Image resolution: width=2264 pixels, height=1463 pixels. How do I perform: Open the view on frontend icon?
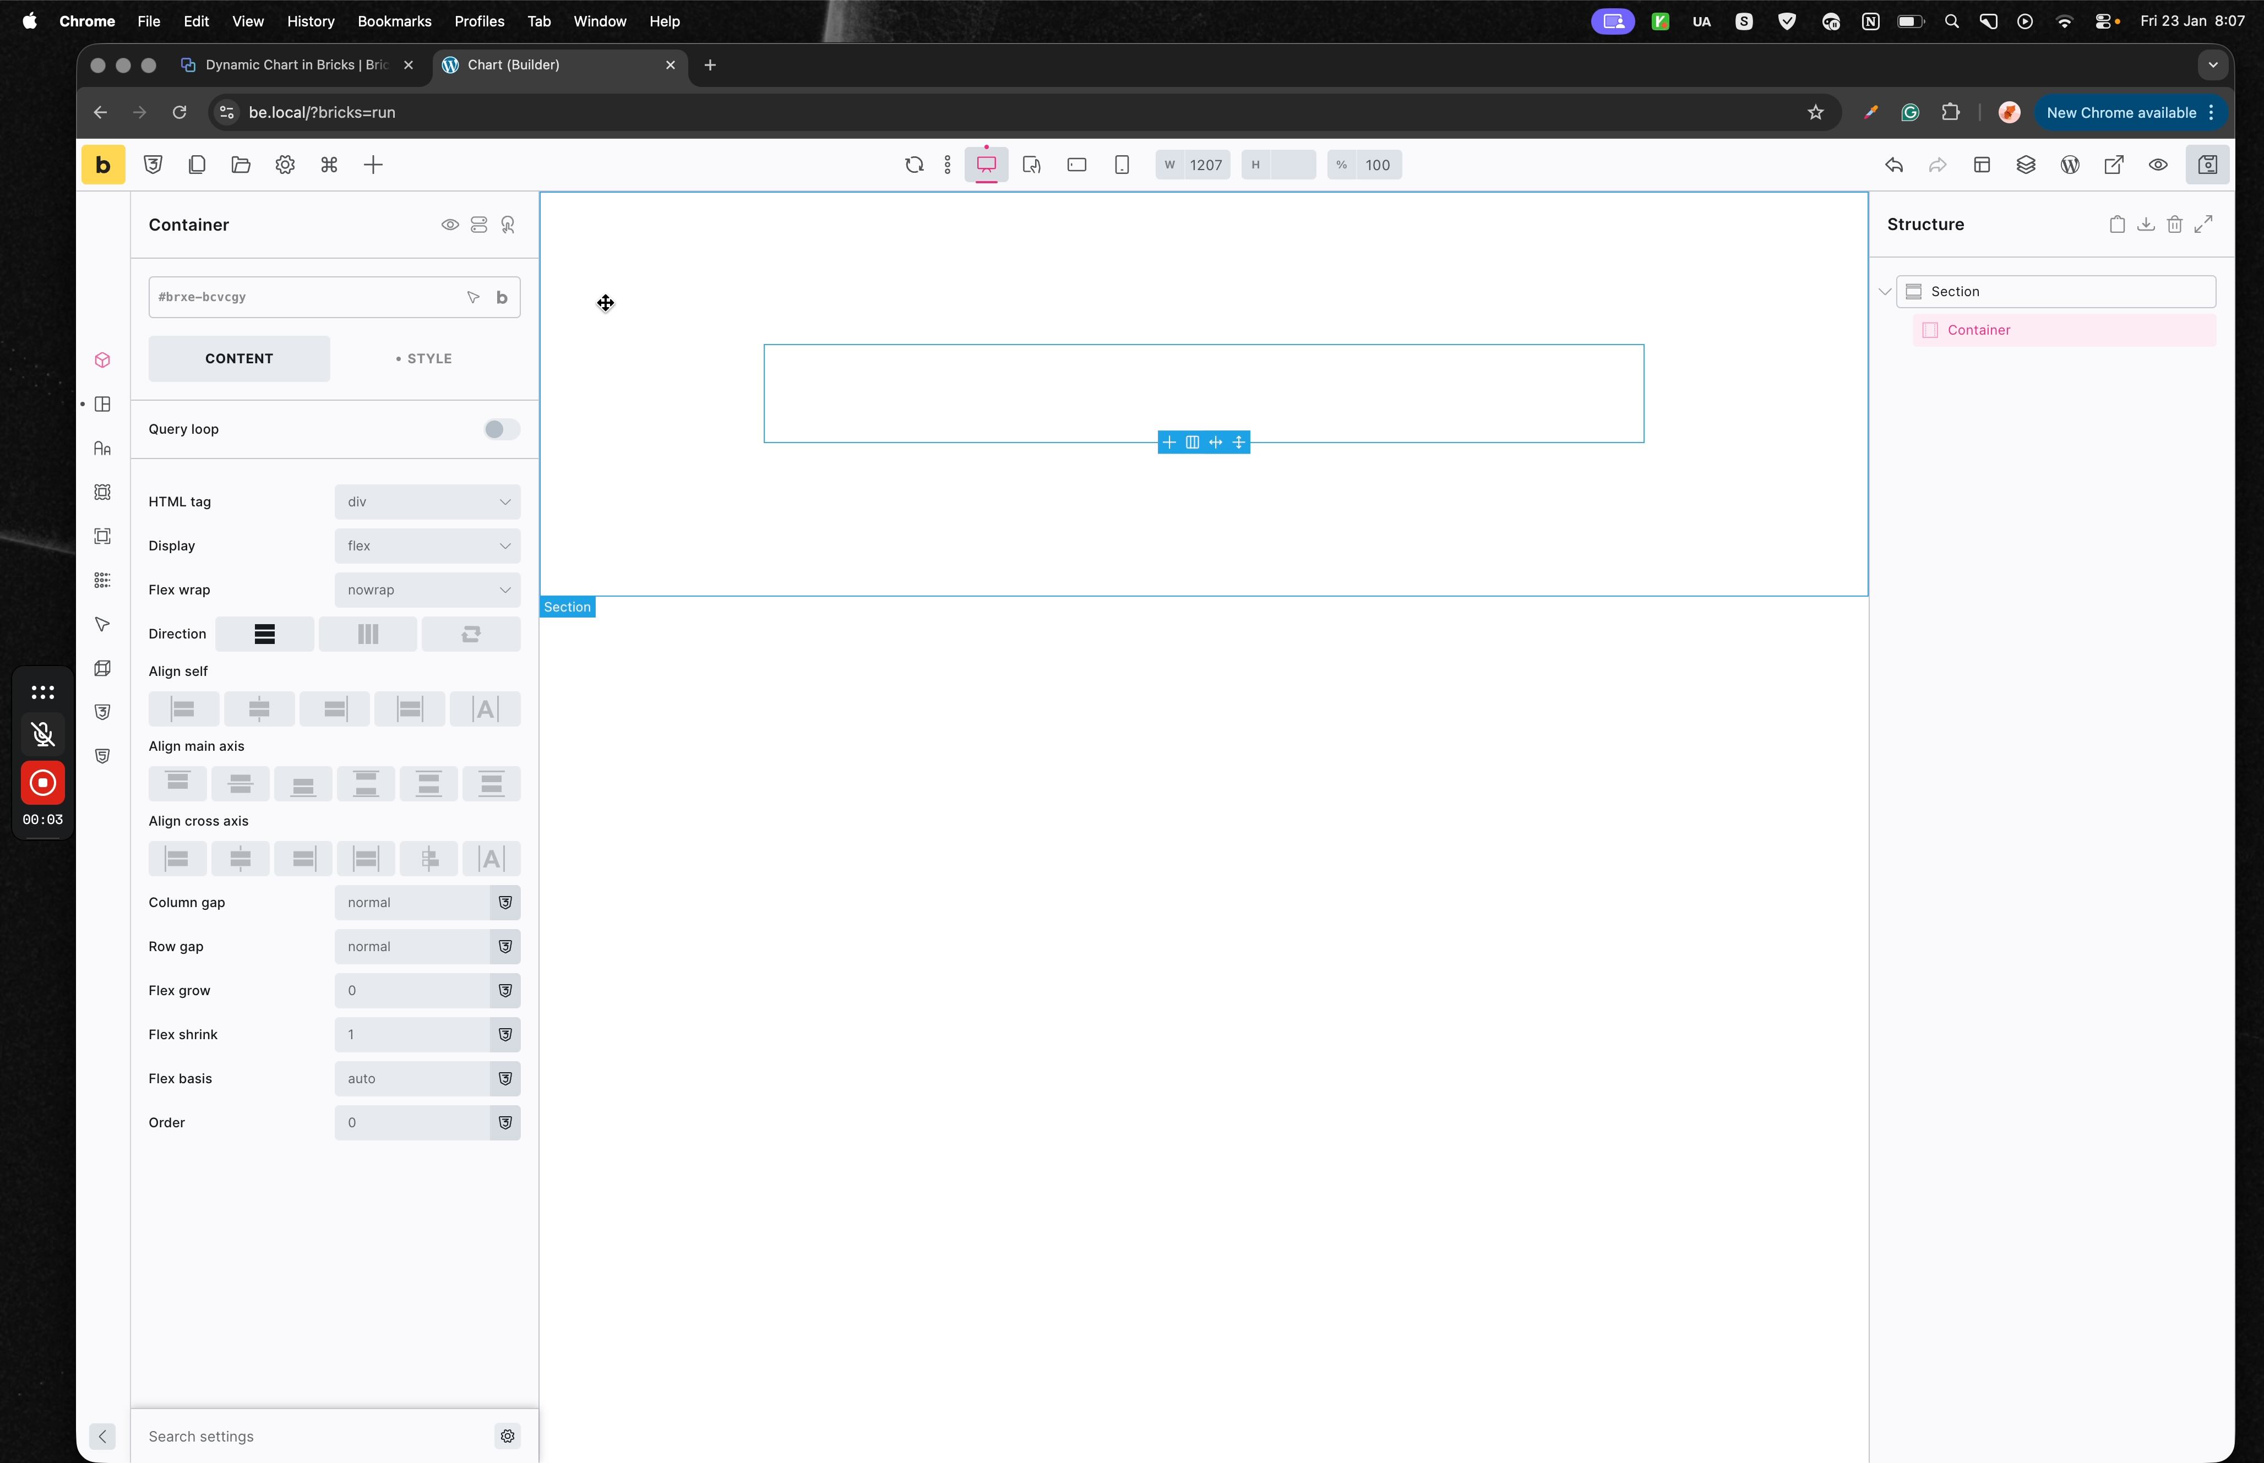pos(2114,165)
